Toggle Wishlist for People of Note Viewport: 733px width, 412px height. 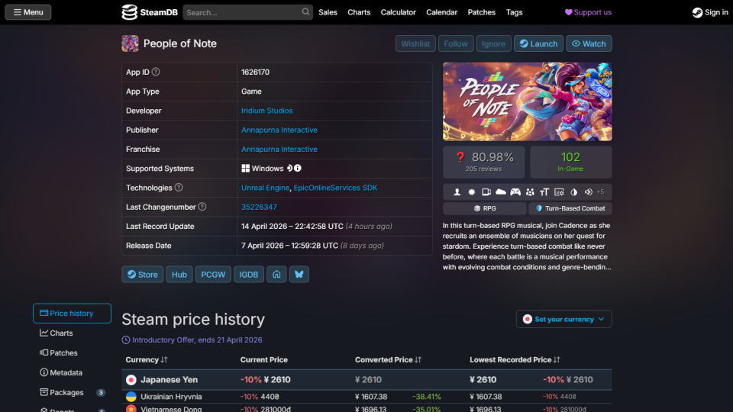[x=415, y=43]
